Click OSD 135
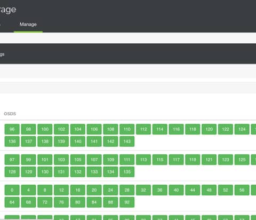Image resolution: width=256 pixels, height=220 pixels. (x=127, y=172)
